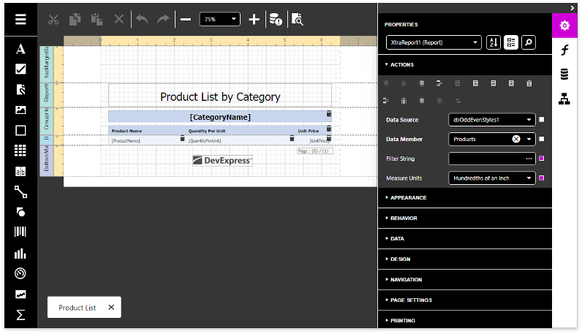Expand the Appearance section

coord(408,197)
